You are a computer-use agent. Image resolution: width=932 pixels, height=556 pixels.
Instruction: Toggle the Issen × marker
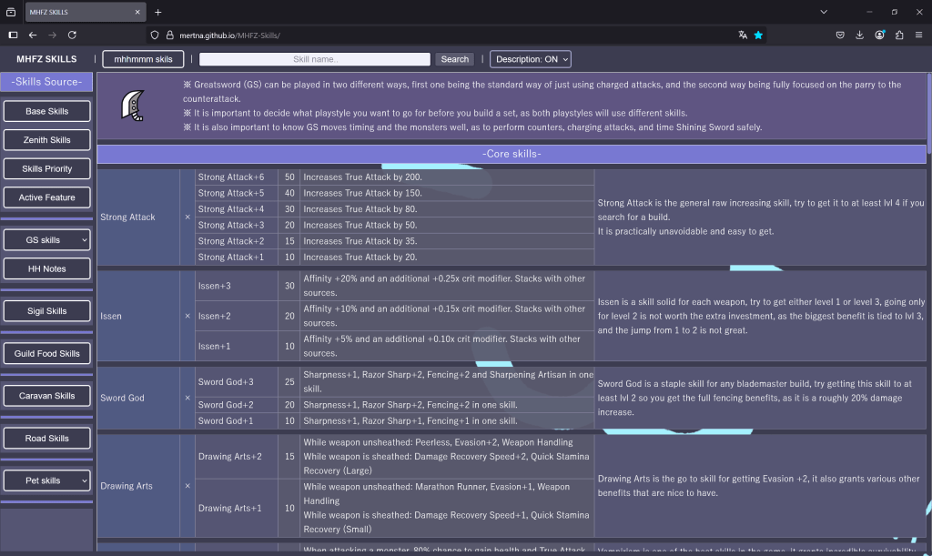(187, 316)
